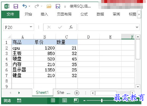The width and height of the screenshot is (147, 106).
Task: Click the cancel X formula icon
Action: coord(49,27)
